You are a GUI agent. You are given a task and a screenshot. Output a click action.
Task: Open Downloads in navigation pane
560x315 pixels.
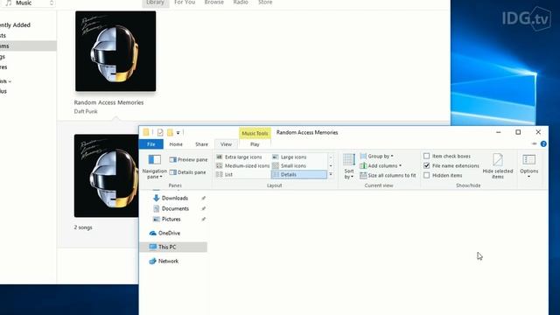tap(175, 198)
